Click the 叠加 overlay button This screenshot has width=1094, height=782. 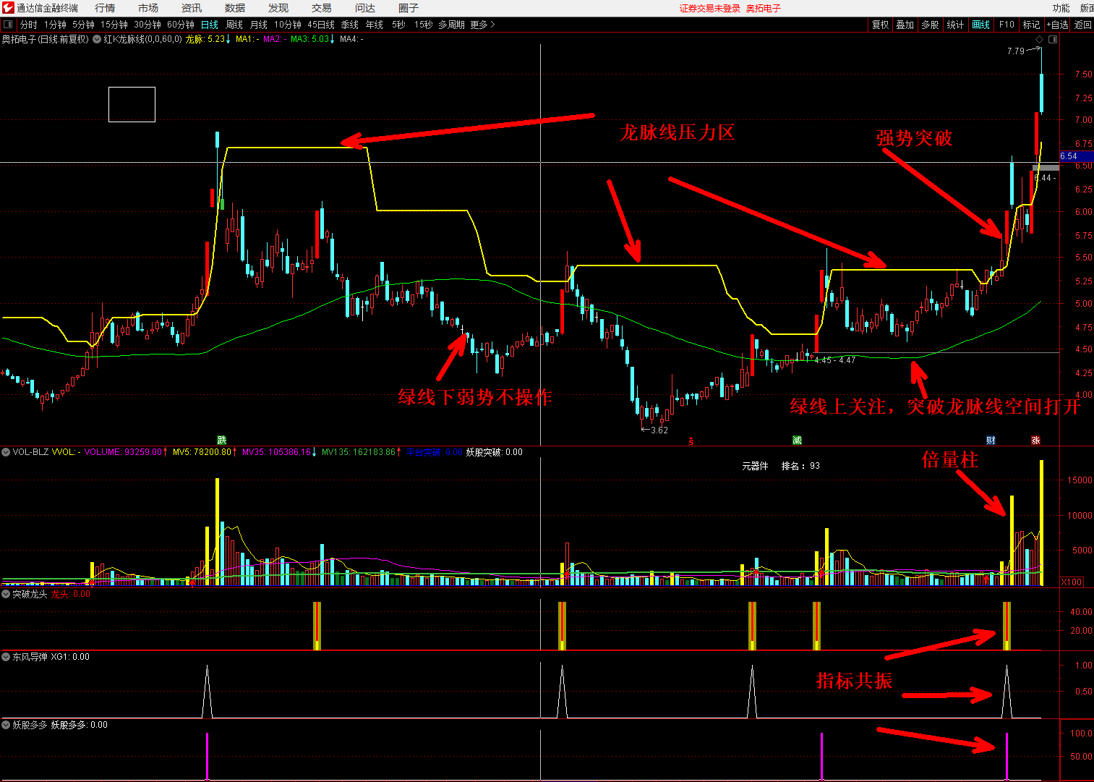coord(905,25)
